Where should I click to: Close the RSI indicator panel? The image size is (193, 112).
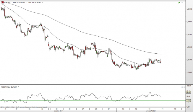coord(184,87)
